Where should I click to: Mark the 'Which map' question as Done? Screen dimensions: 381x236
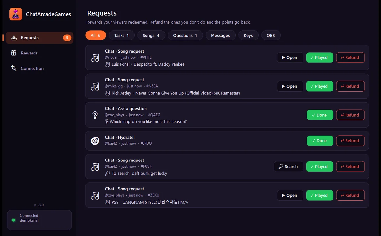click(320, 115)
